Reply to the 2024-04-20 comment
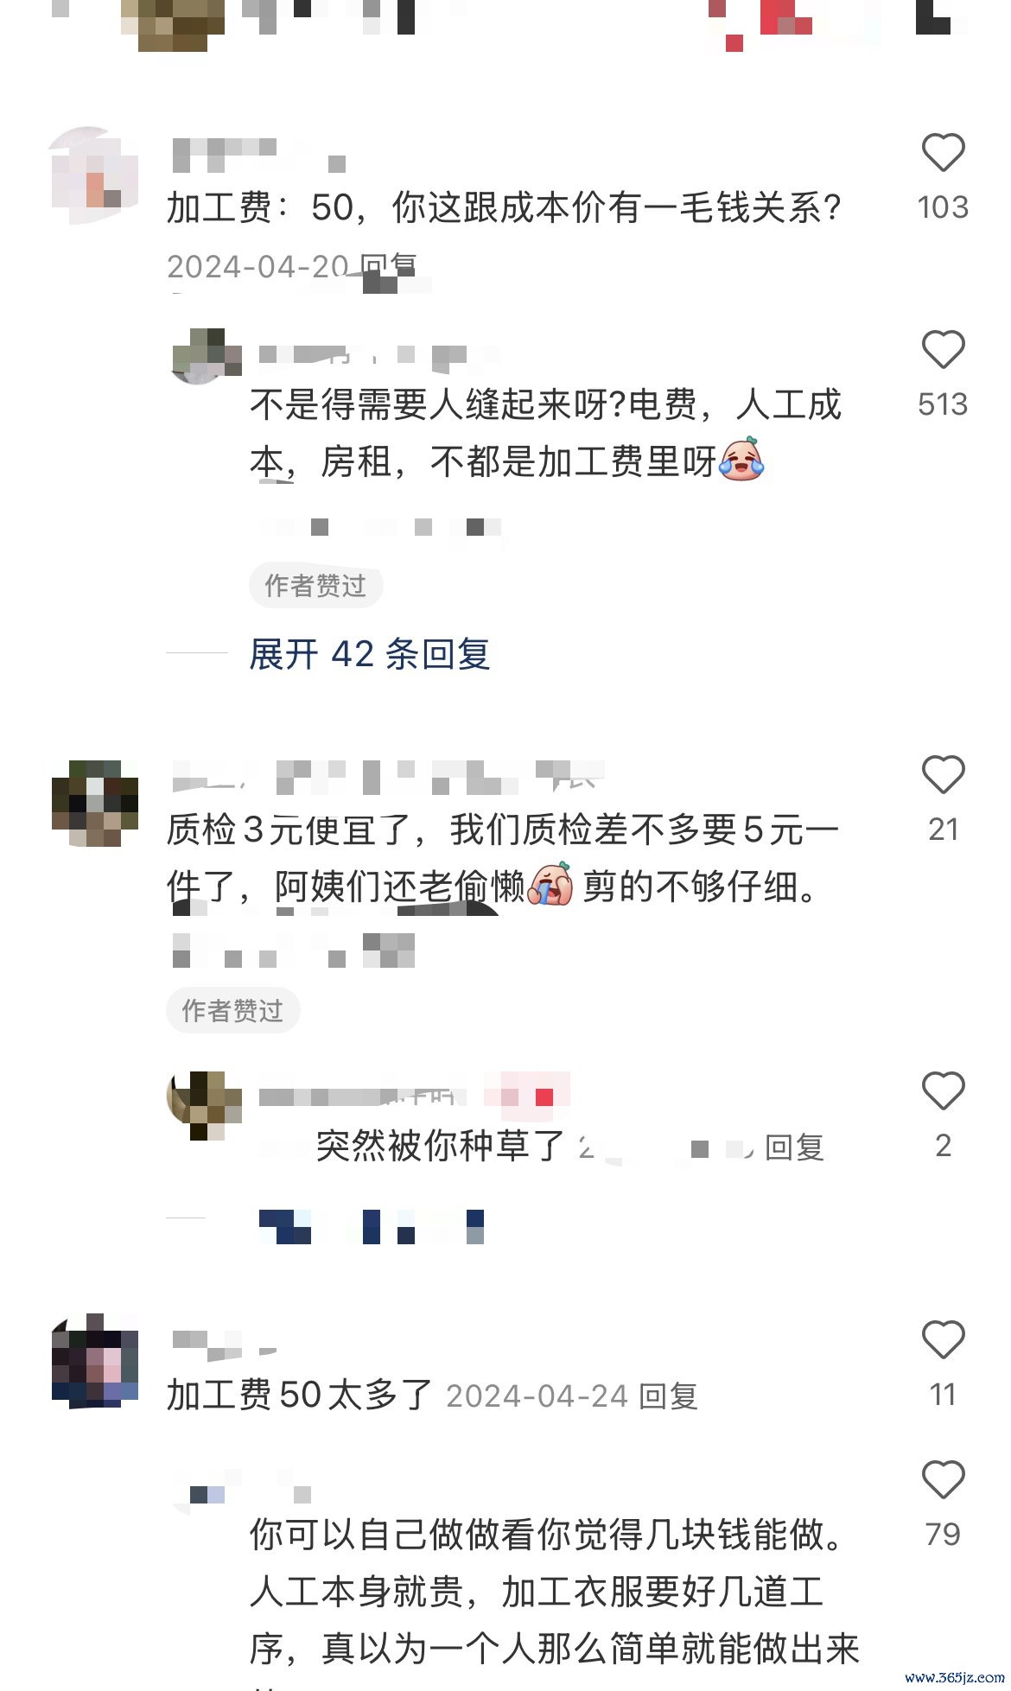Viewport: 1011px width, 1691px height. [x=388, y=266]
